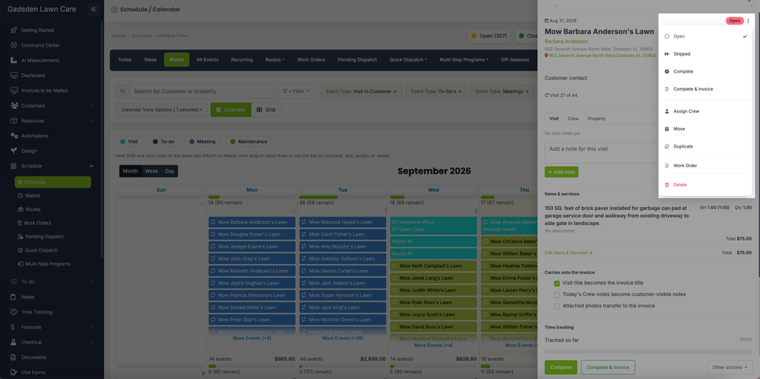Image resolution: width=760 pixels, height=379 pixels.
Task: Check Today's Crew notes become customer-visible notes
Action: [x=557, y=294]
